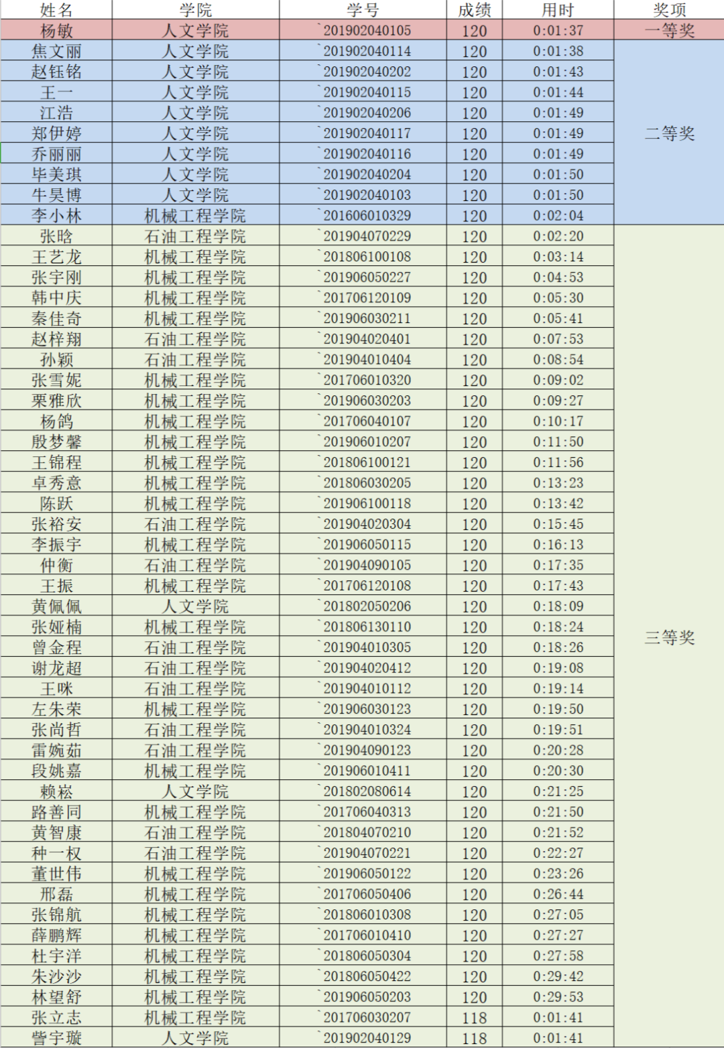Image resolution: width=724 pixels, height=1048 pixels.
Task: Click the time cell 0:13:23
Action: 558,483
